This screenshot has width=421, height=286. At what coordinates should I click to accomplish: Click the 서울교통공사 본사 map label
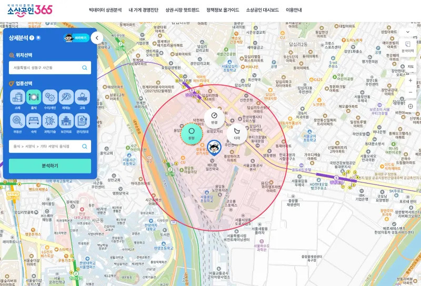click(253, 167)
